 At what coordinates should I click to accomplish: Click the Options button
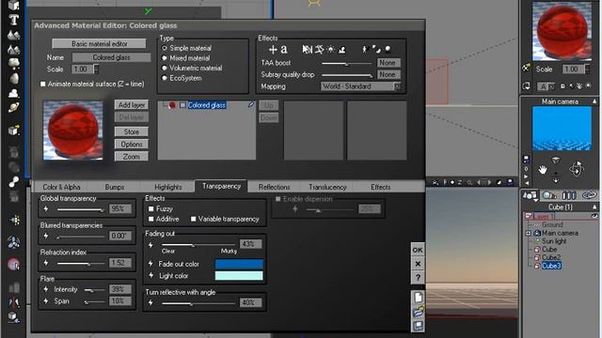[x=132, y=145]
